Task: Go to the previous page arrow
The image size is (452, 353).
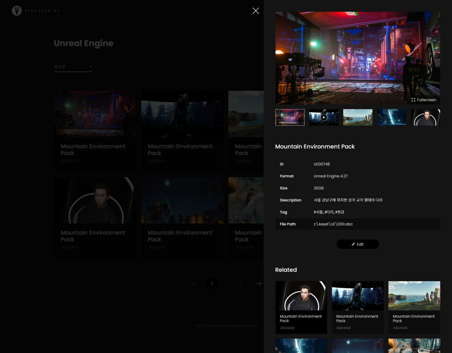Action: pos(194,283)
